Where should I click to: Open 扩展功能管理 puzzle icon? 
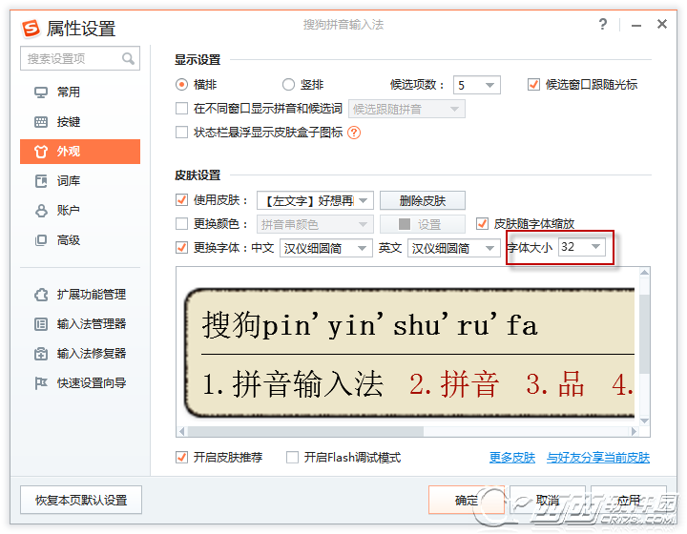pos(41,295)
